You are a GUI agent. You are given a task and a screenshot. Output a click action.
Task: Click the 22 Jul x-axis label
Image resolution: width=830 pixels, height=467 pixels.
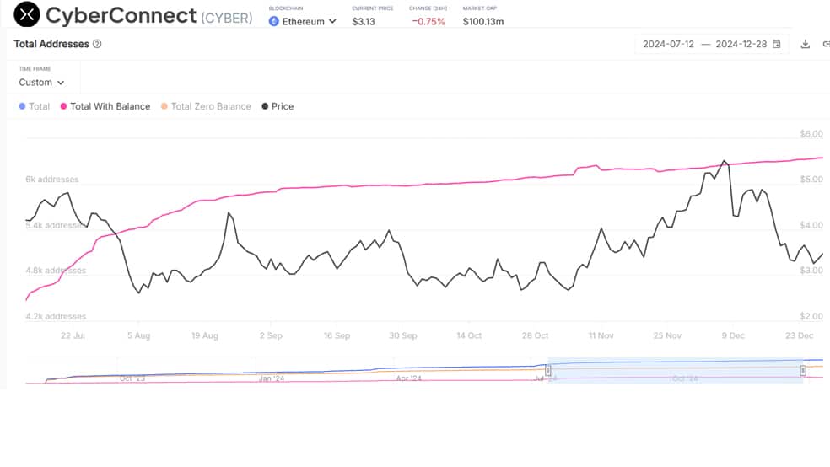click(x=73, y=335)
